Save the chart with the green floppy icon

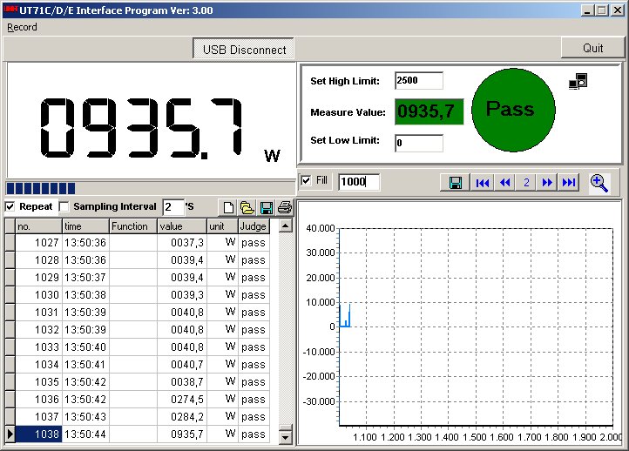455,182
